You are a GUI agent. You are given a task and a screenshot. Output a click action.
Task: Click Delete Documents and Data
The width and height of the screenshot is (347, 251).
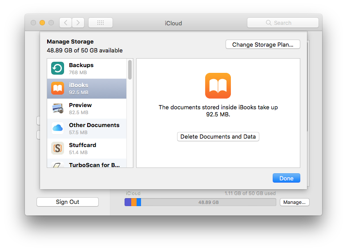tap(218, 136)
